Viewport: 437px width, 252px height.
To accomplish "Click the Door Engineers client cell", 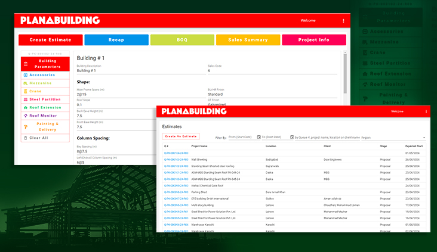I will (x=333, y=160).
